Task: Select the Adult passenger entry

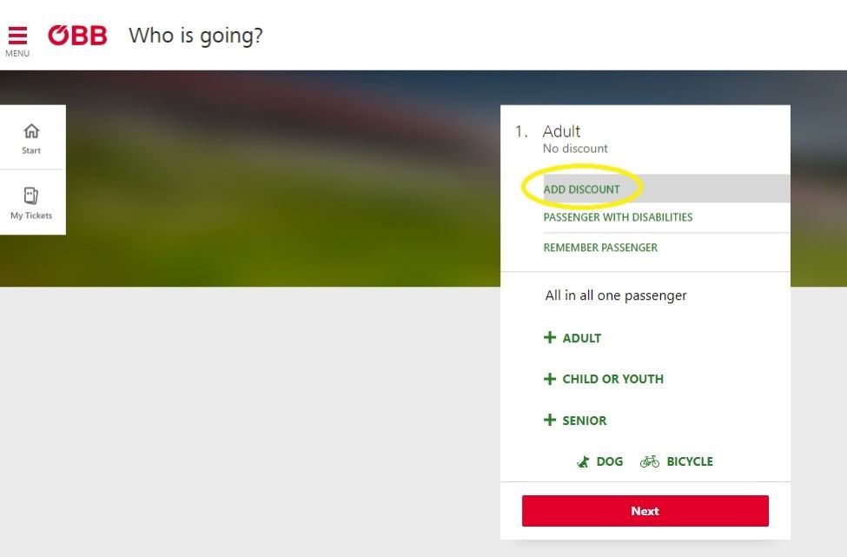Action: pos(561,131)
